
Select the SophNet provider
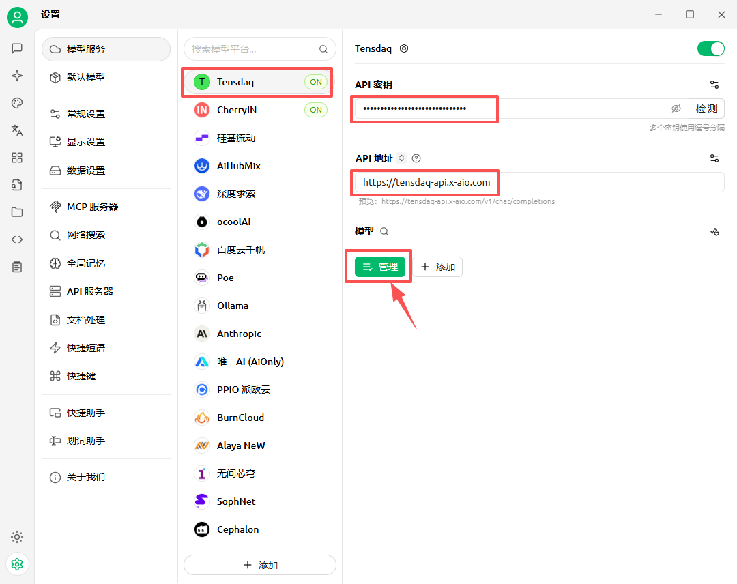[x=260, y=501]
